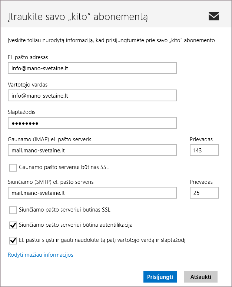Screen dimensions: 232x287
Task: Click the Gaunamo (IMAP) server address field
Action: tap(92, 151)
